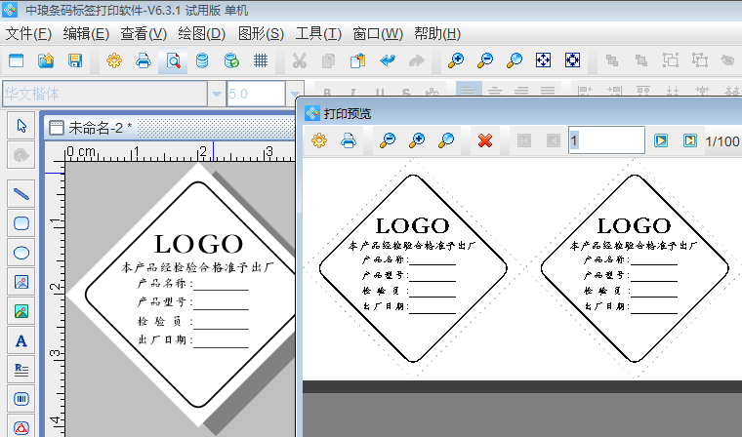Click the Save icon in main toolbar
The image size is (742, 437).
coord(75,60)
